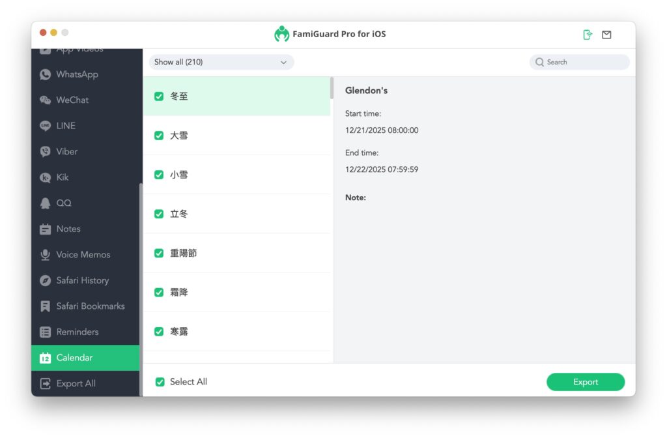Open WhatsApp data via its sidebar icon
The width and height of the screenshot is (667, 438).
45,74
